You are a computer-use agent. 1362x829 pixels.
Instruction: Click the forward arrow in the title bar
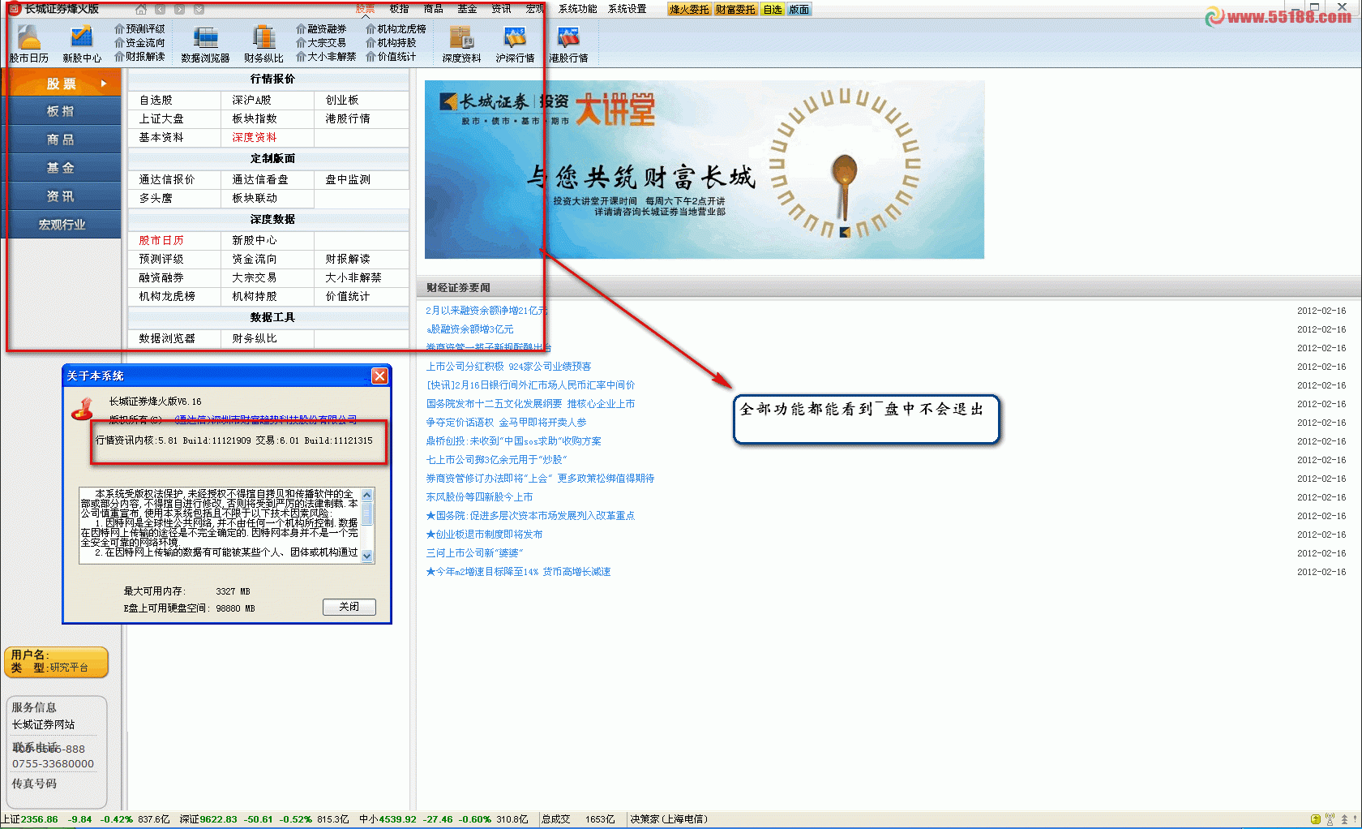pyautogui.click(x=179, y=10)
